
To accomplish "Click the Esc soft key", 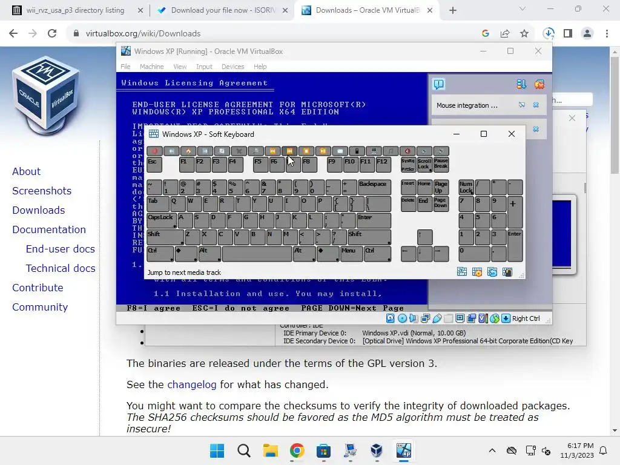I will pyautogui.click(x=154, y=165).
